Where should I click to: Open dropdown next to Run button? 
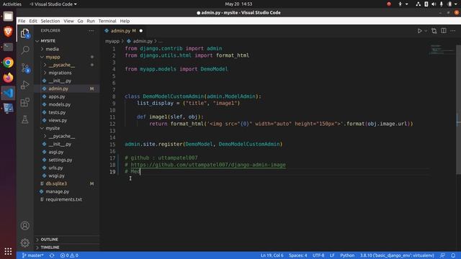(426, 31)
